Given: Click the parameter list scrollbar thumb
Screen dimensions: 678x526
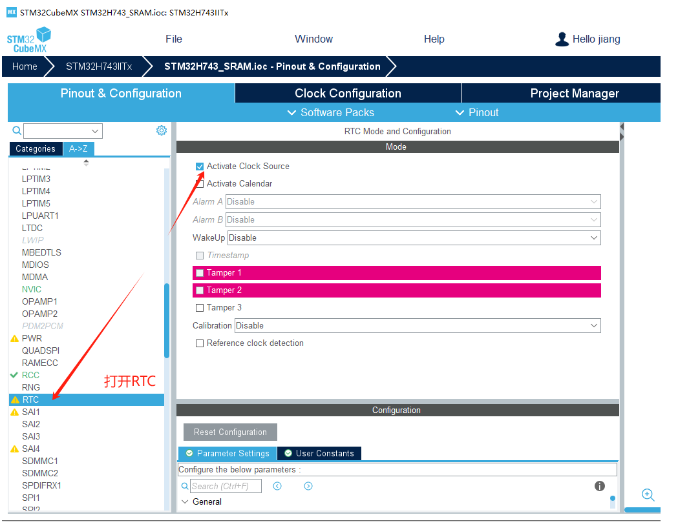Looking at the screenshot, I should (612, 498).
